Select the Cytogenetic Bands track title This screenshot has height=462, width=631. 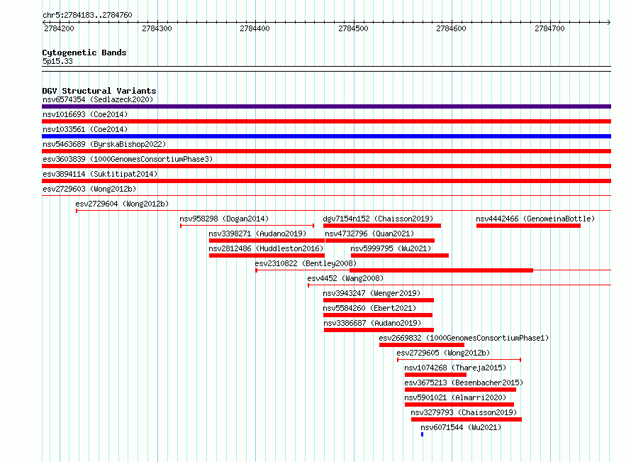84,53
